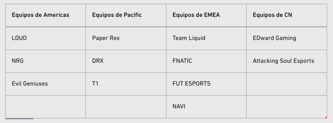The image size is (333, 123).
Task: Select the LOUD cell
Action: click(46, 38)
